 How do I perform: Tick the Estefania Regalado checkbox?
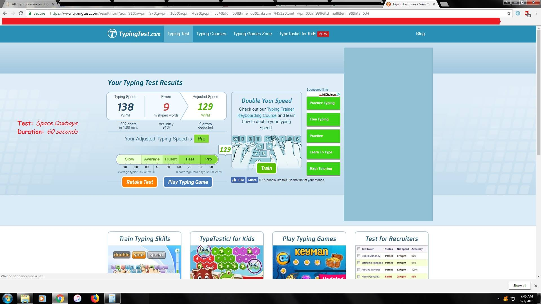(359, 263)
